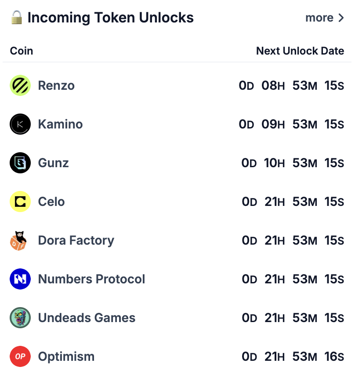Click the Optimism unlock countdown timer
The height and width of the screenshot is (374, 355).
tap(293, 356)
